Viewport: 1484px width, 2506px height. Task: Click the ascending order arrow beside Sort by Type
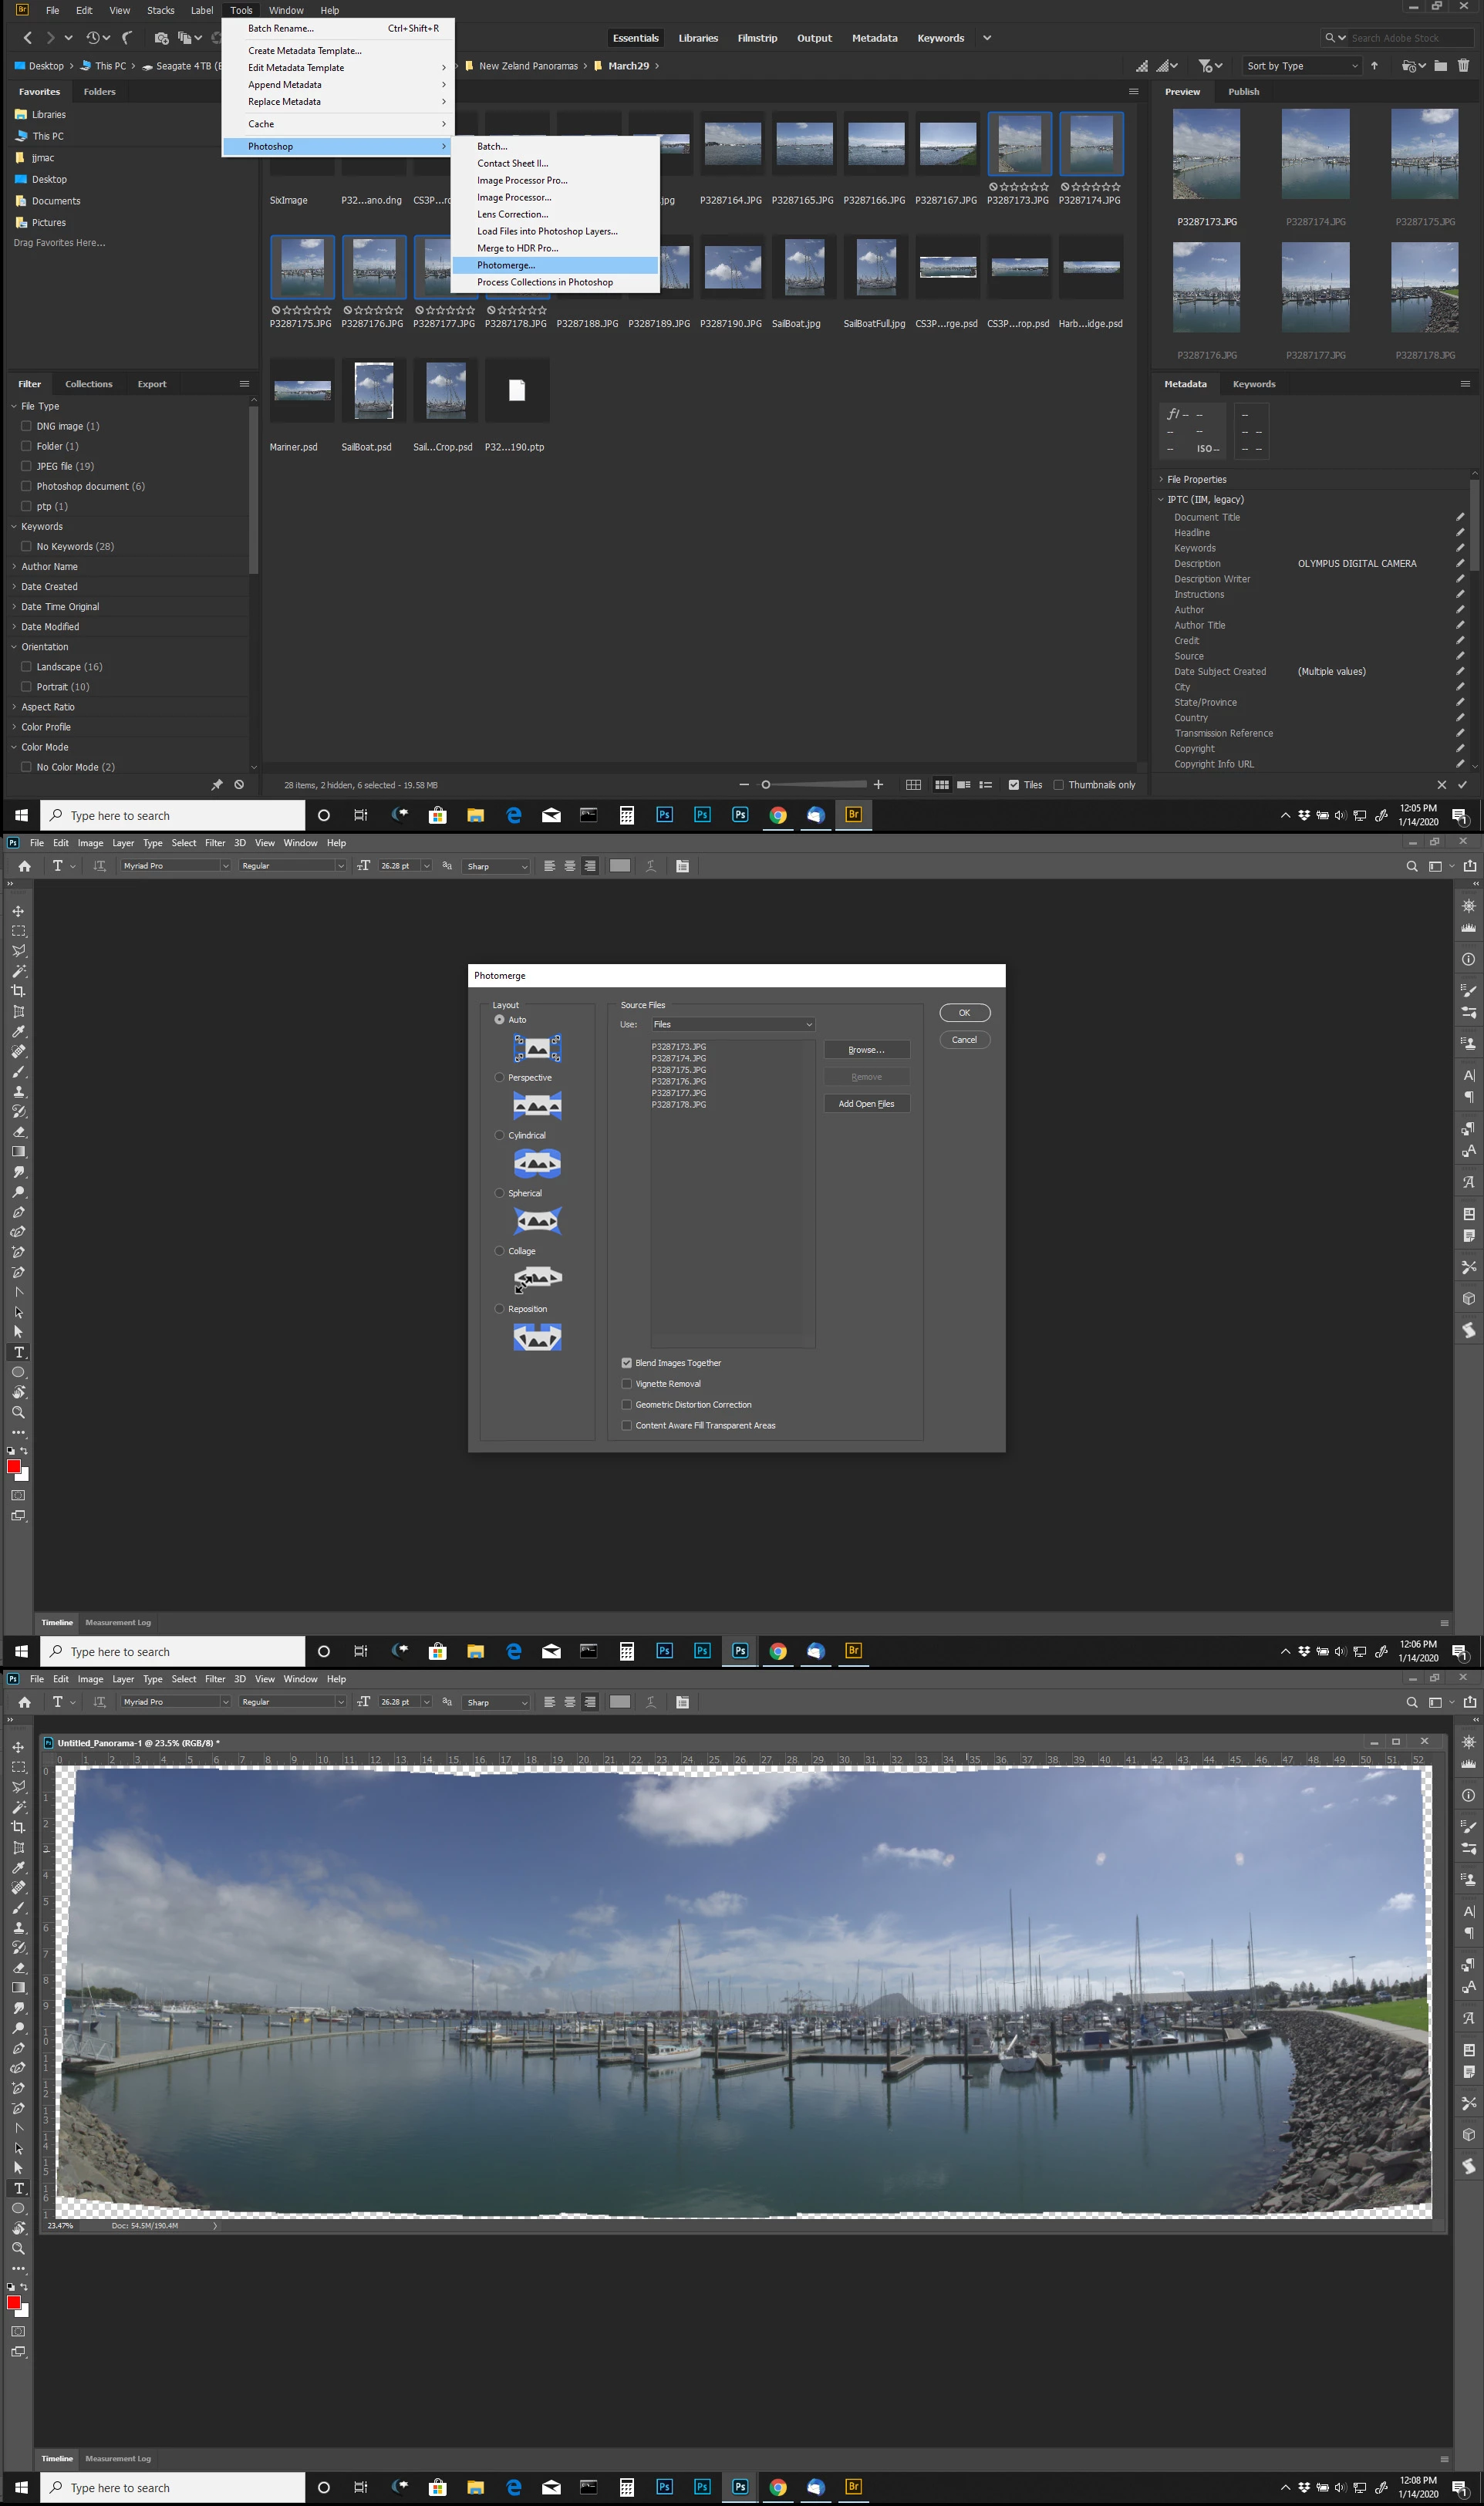pyautogui.click(x=1374, y=66)
